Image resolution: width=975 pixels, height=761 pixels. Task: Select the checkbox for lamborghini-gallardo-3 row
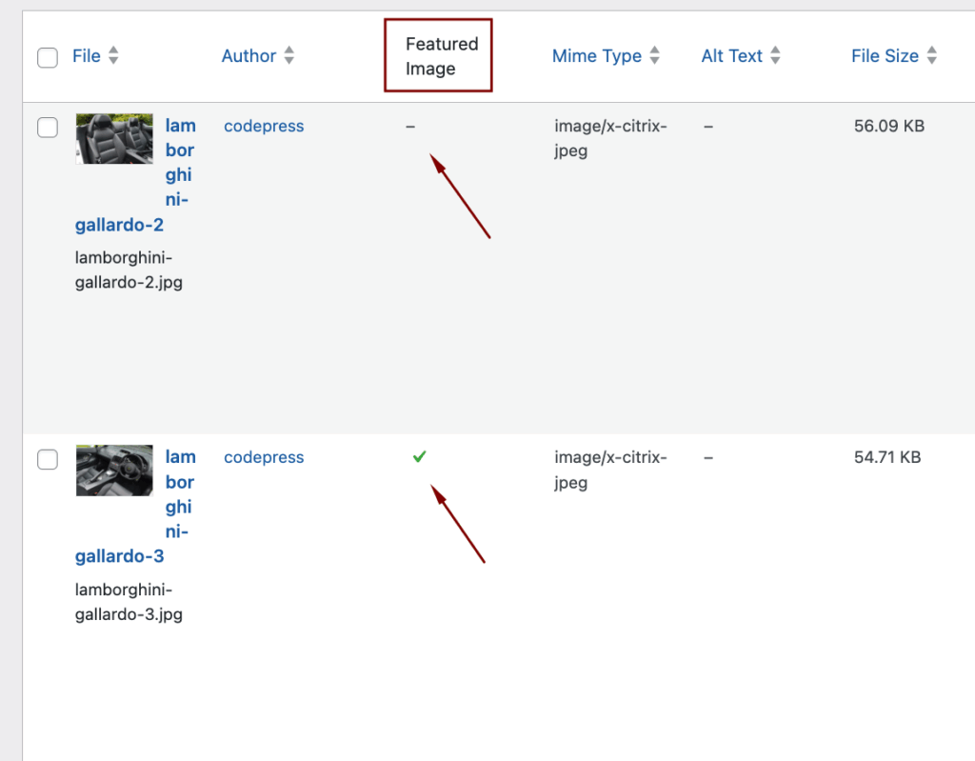click(47, 459)
